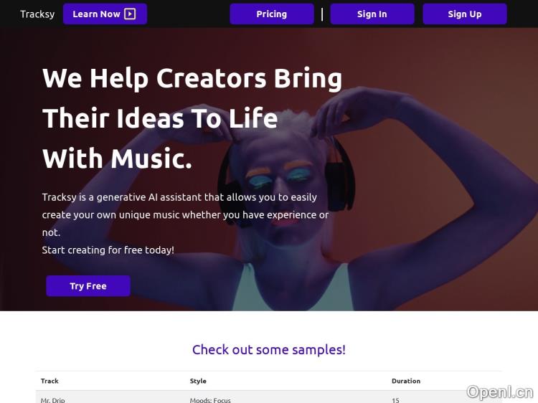Viewport: 538px width, 403px height.
Task: Click the Tracksy logo text
Action: (37, 14)
